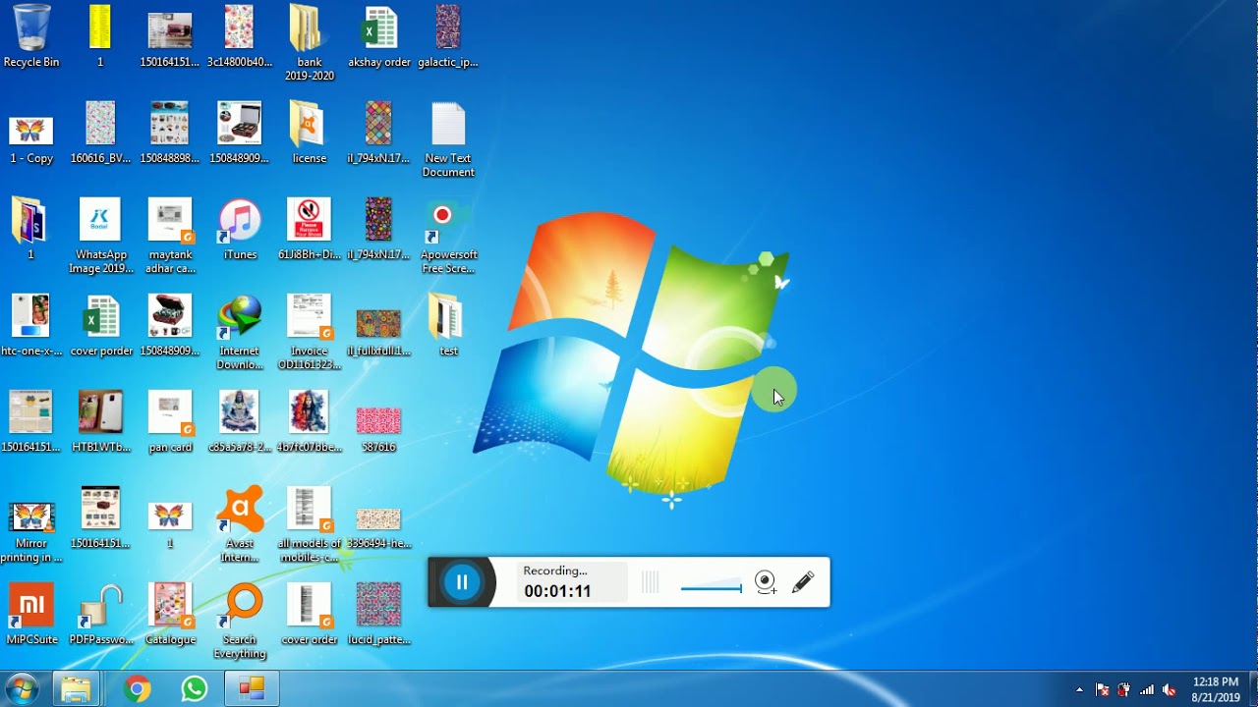The height and width of the screenshot is (707, 1258).
Task: Select the PDFPassword shortcut with padlock
Action: point(101,615)
